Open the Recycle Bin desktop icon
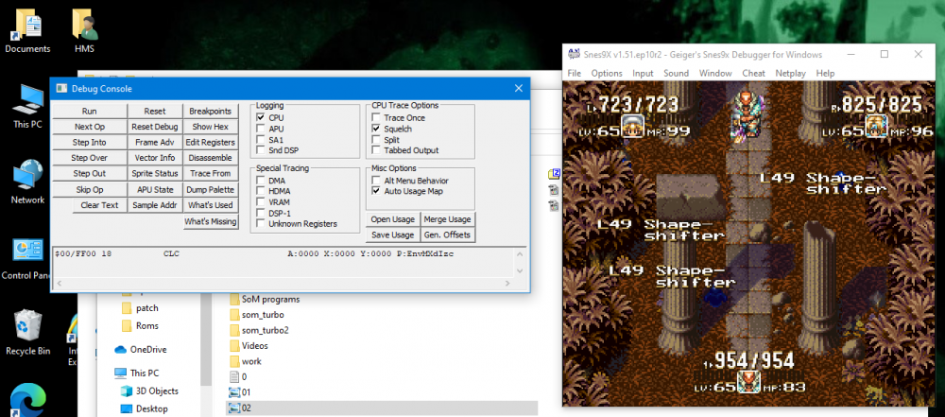The width and height of the screenshot is (945, 417). (x=27, y=331)
